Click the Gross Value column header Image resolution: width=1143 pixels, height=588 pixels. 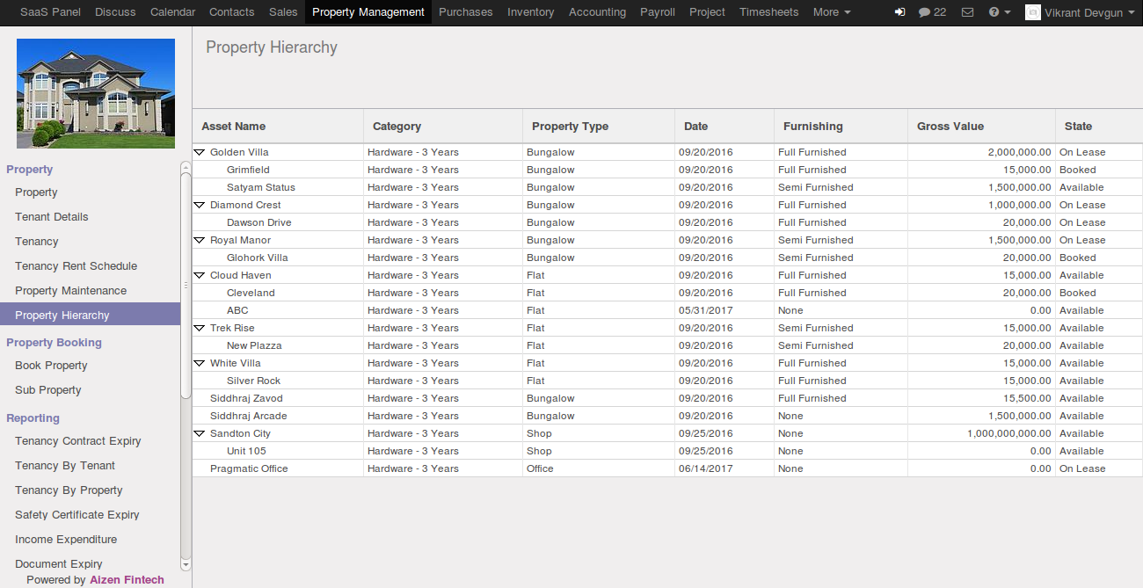pos(981,127)
